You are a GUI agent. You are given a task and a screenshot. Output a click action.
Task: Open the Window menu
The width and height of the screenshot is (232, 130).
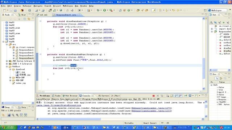pos(84,6)
